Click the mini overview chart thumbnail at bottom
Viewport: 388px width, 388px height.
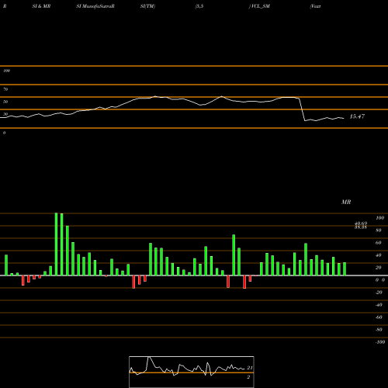192,372
